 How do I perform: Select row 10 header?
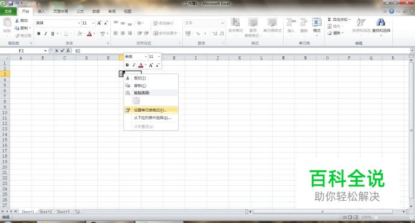click(x=5, y=112)
